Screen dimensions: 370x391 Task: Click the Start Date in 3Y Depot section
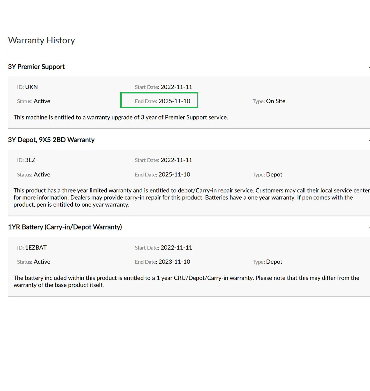pyautogui.click(x=176, y=160)
